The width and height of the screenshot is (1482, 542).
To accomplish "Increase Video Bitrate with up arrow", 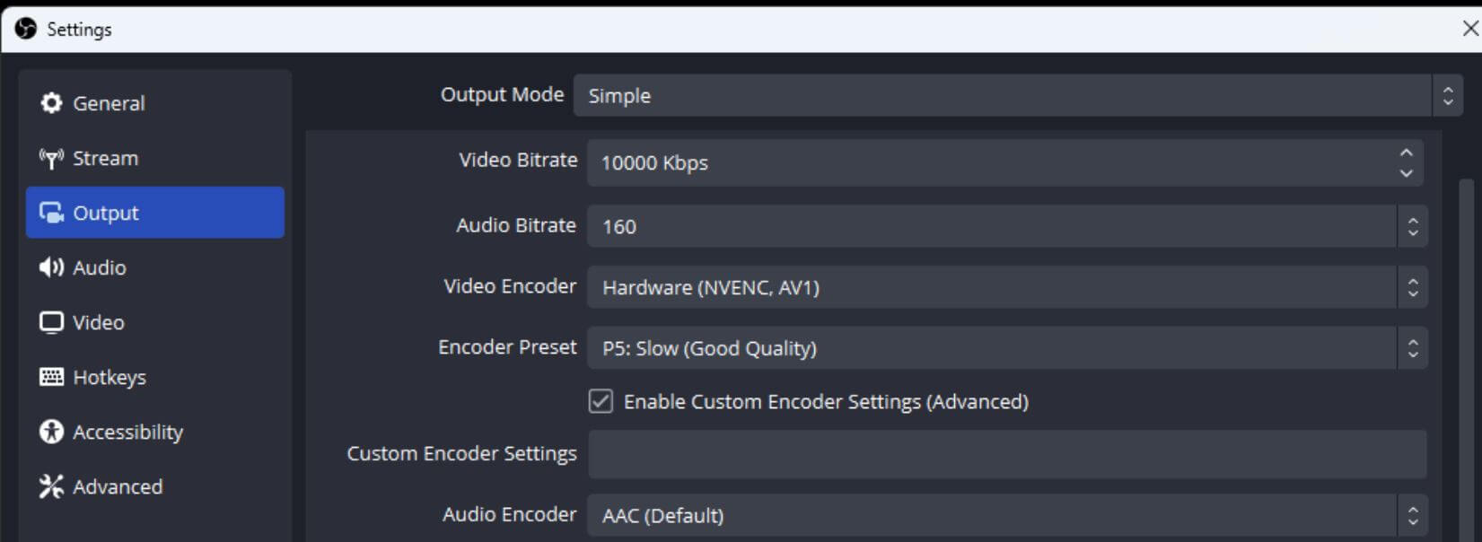I will click(x=1406, y=153).
